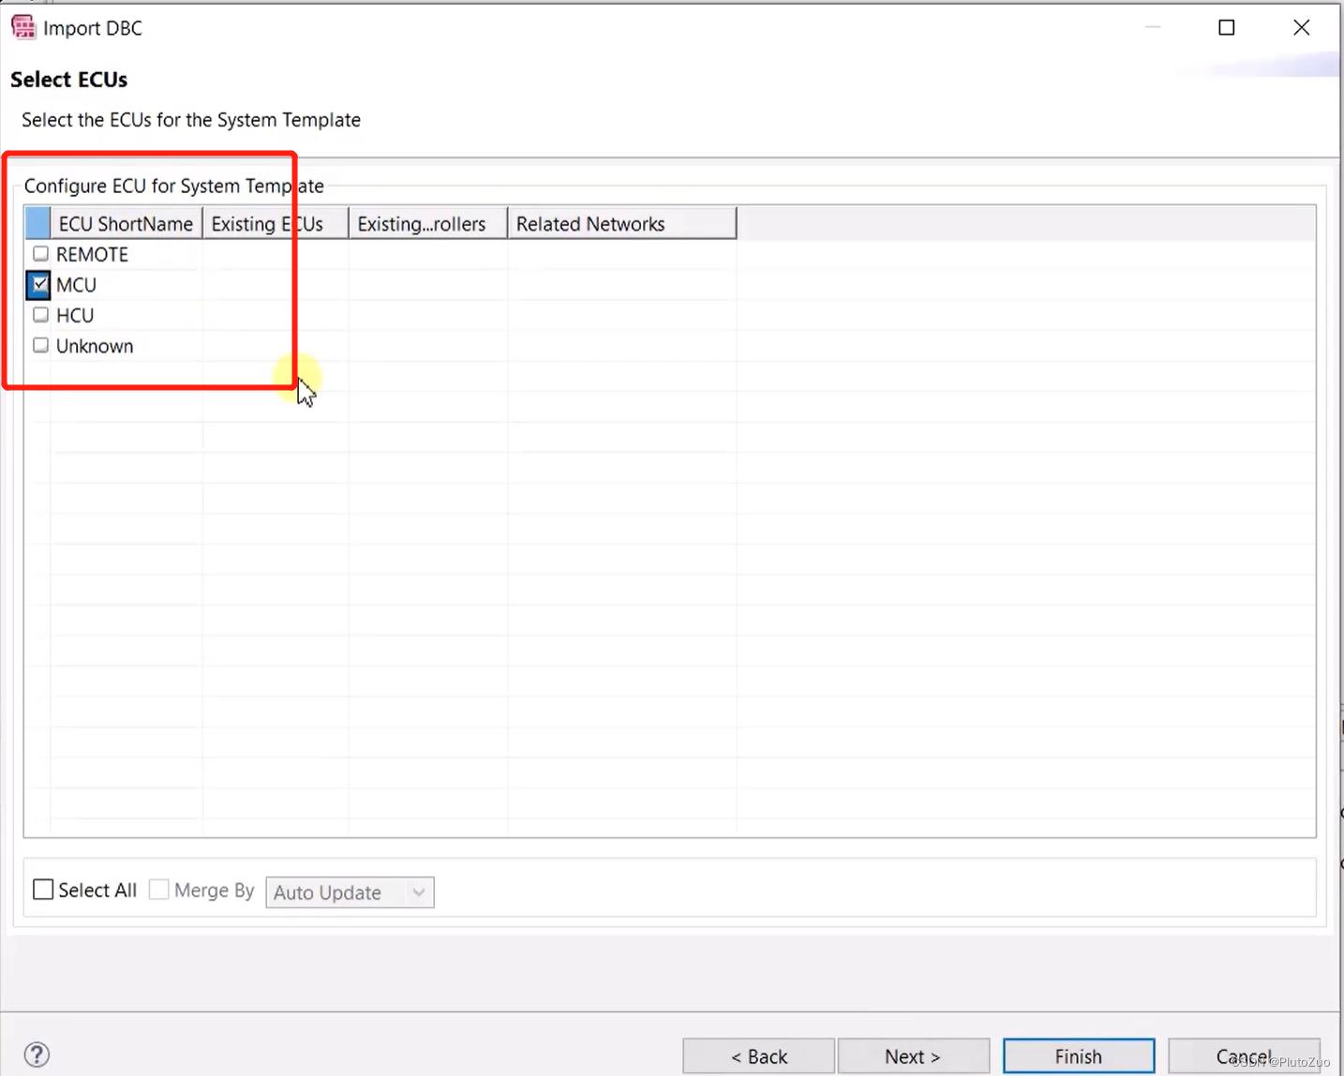
Task: Check the REMOTE ECU checkbox
Action: 40,254
